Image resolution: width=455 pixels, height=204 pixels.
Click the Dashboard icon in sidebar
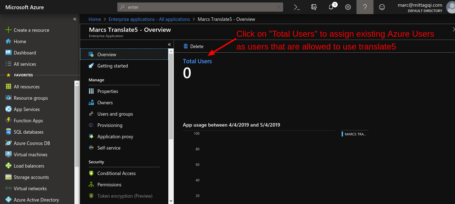click(9, 53)
